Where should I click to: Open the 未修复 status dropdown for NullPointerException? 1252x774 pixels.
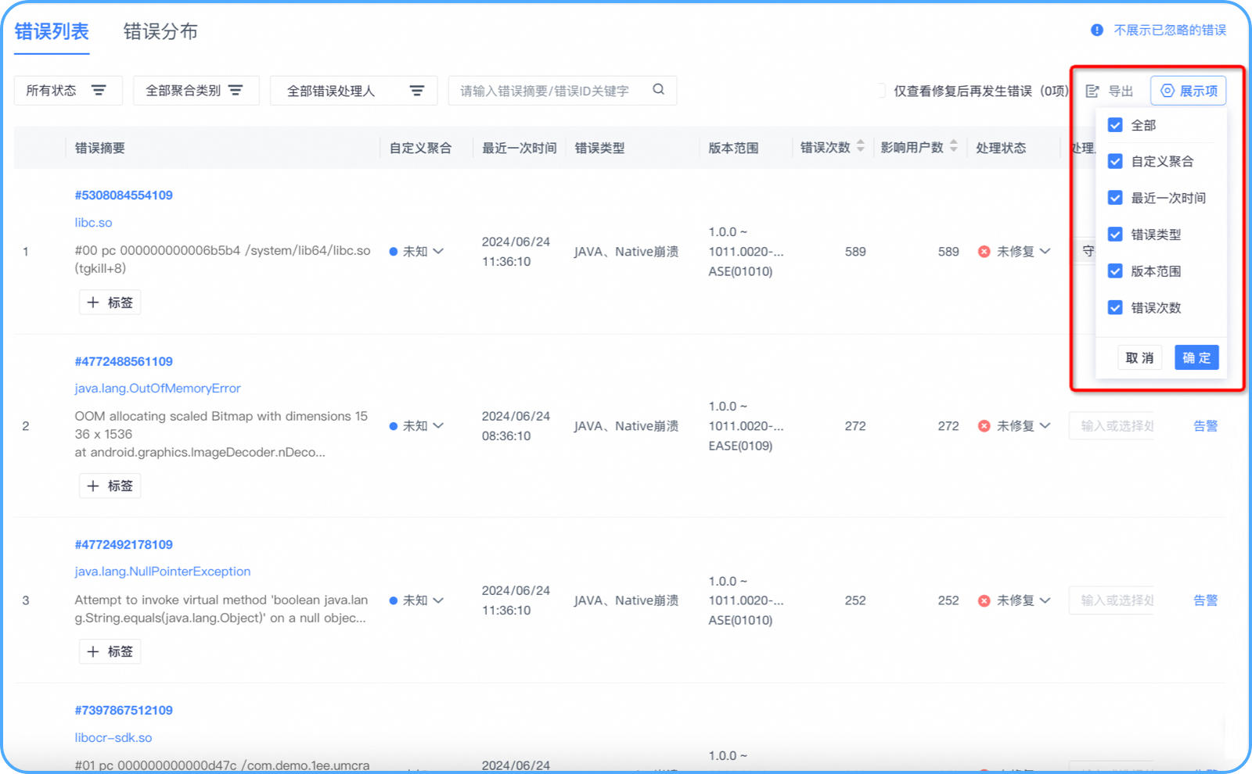click(1014, 600)
